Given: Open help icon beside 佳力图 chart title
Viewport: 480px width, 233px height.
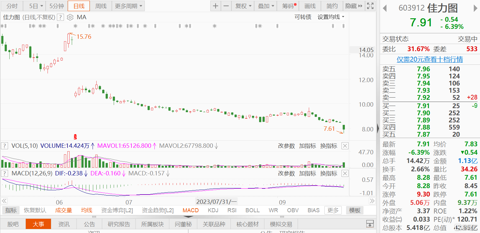Looking at the screenshot, I should pos(61,17).
